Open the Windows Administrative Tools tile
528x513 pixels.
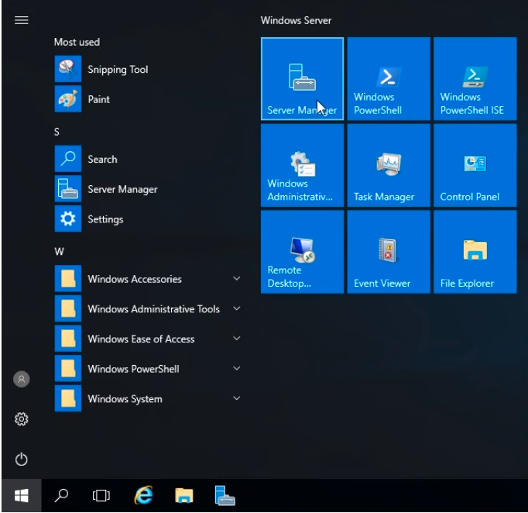coord(302,165)
